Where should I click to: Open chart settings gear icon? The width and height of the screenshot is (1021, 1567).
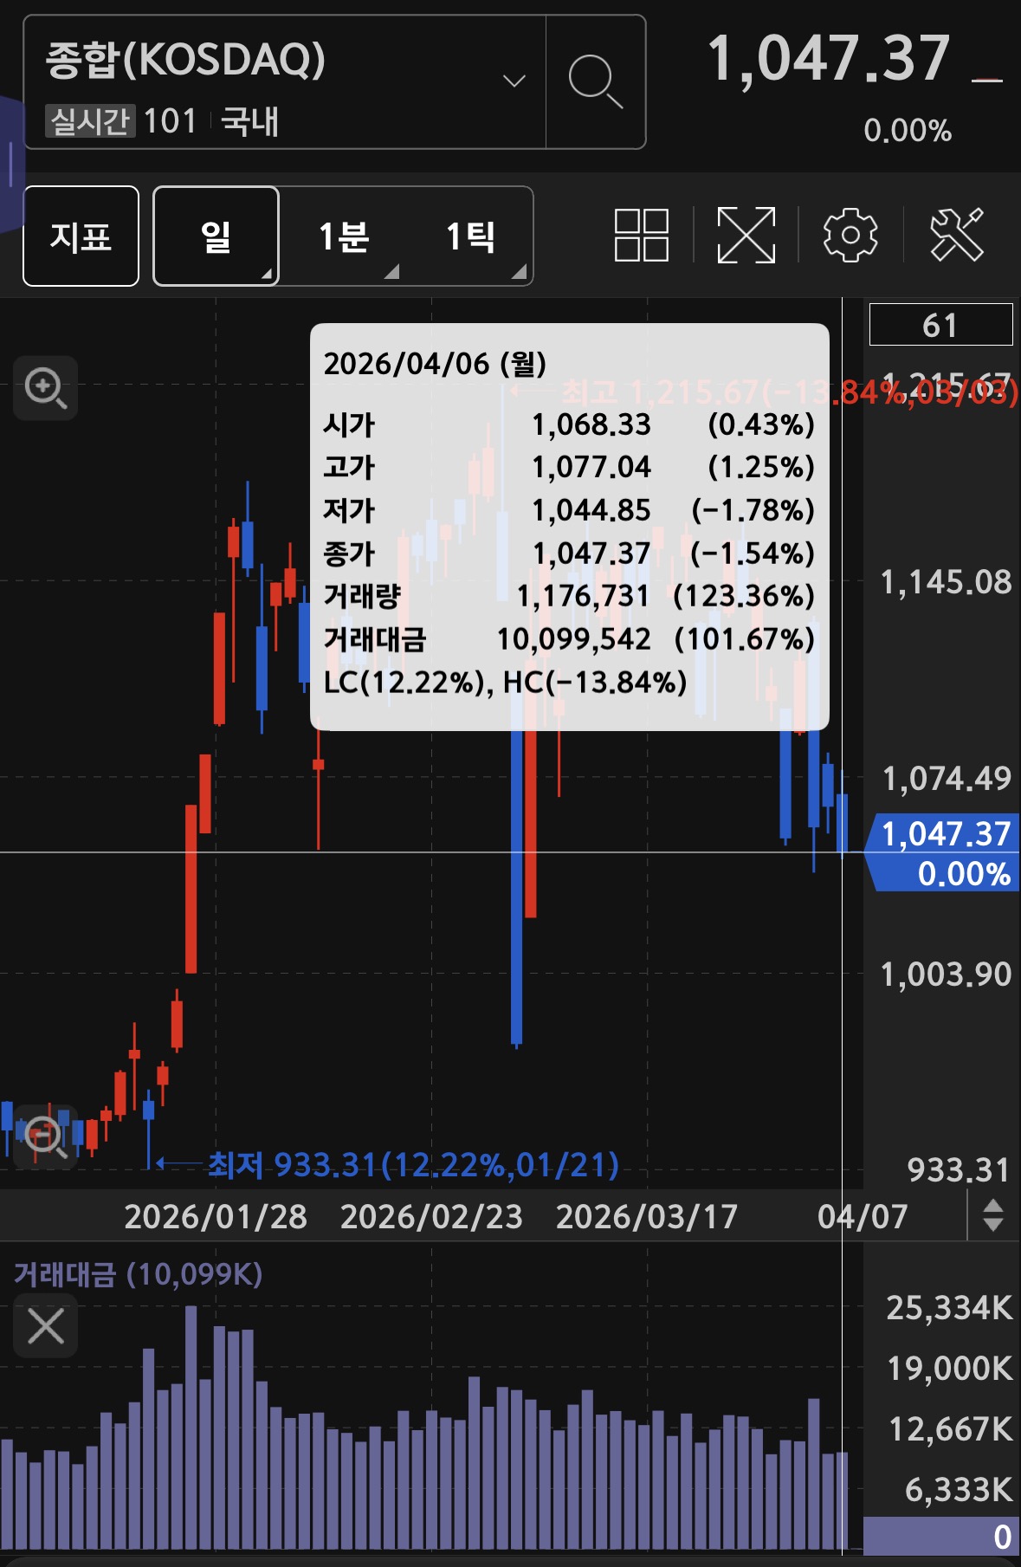tap(850, 235)
